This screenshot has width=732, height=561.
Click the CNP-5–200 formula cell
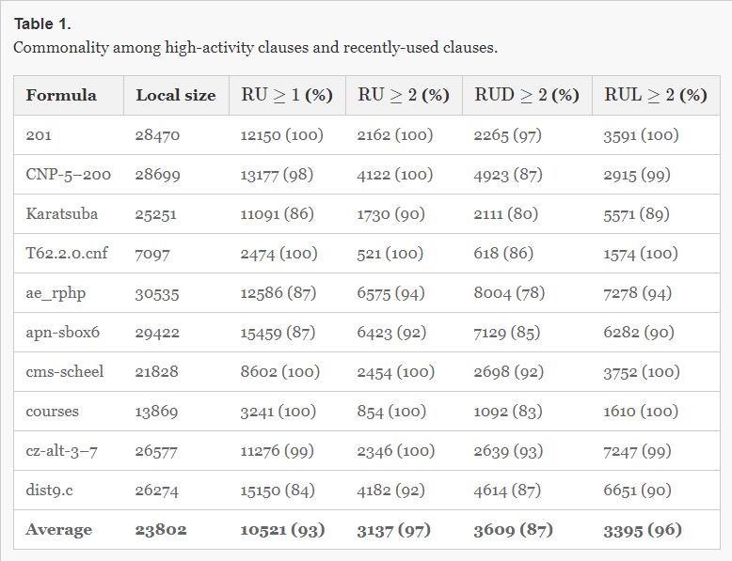[x=65, y=175]
